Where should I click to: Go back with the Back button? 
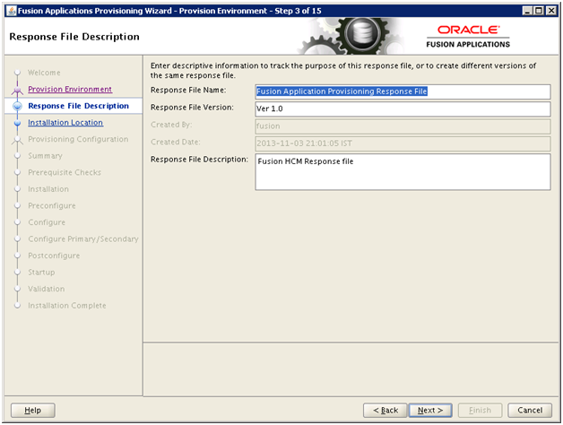pos(385,410)
